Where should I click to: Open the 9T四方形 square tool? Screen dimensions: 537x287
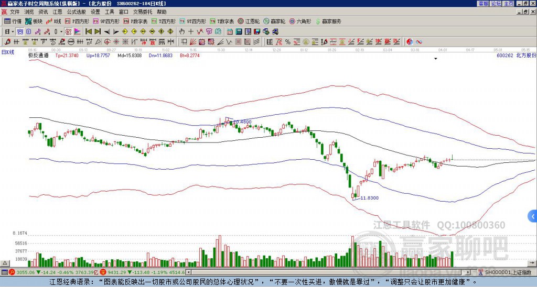click(193, 21)
